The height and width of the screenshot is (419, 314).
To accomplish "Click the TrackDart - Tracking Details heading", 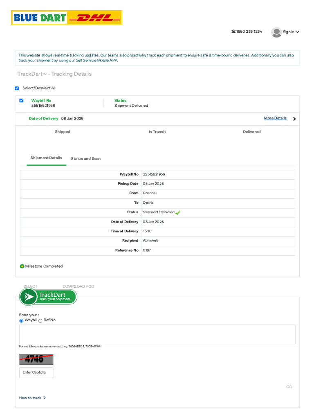I will point(54,74).
